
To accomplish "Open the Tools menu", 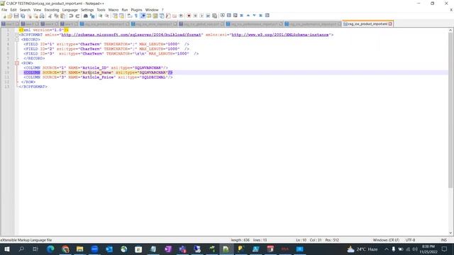I will (101, 10).
